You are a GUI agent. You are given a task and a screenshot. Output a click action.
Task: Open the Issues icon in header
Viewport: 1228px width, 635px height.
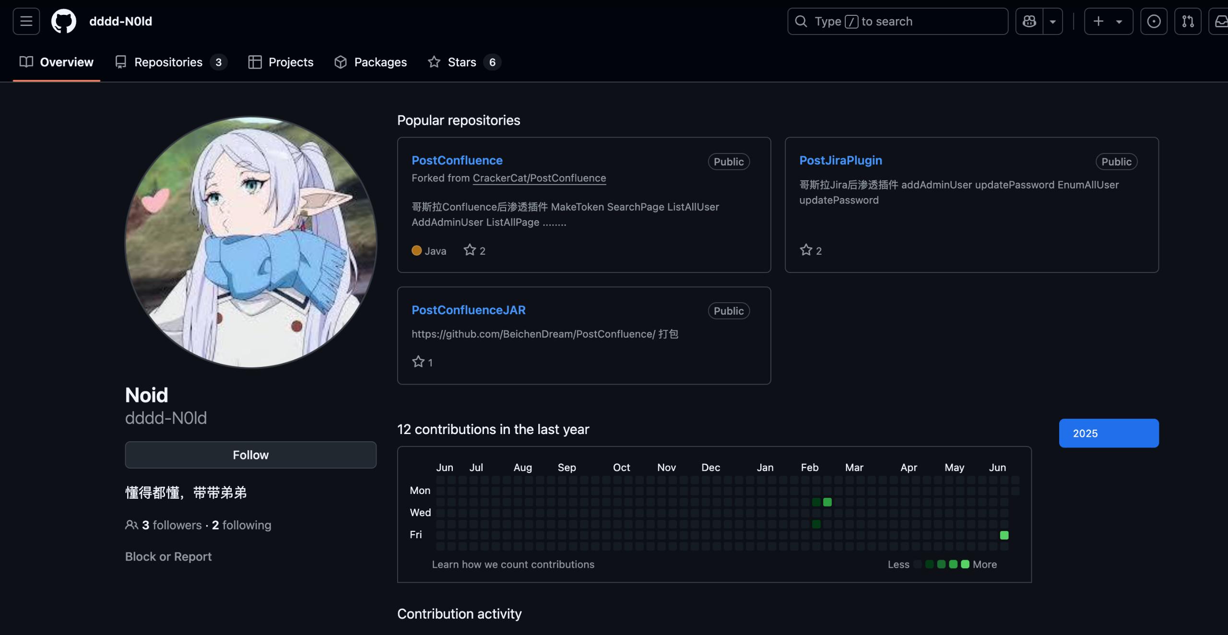click(1154, 21)
